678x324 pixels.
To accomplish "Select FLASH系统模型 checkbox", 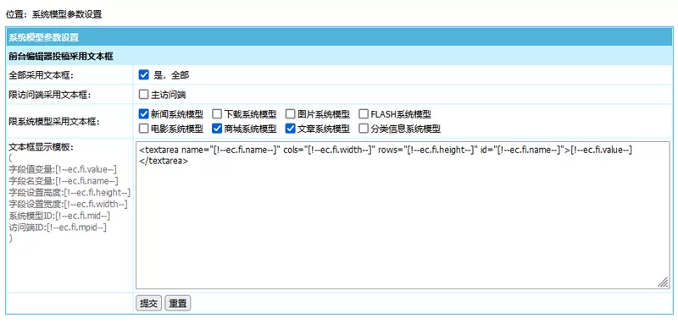I will click(x=364, y=114).
